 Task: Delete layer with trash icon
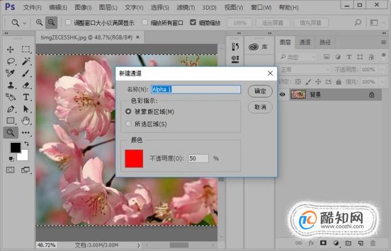pos(373,243)
